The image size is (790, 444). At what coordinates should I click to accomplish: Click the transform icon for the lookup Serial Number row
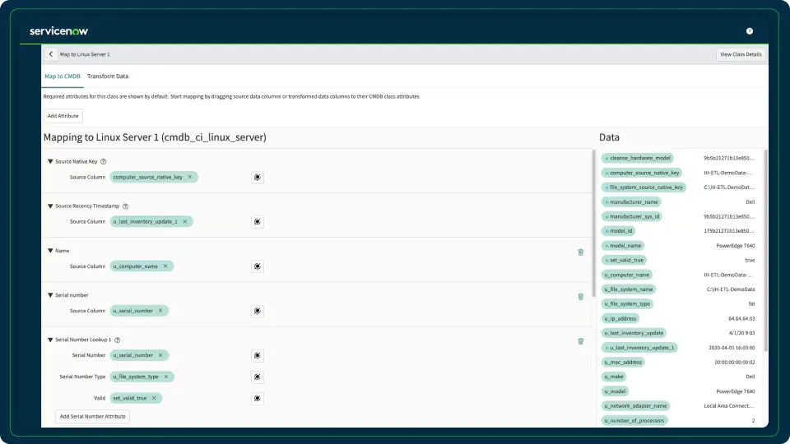click(258, 355)
